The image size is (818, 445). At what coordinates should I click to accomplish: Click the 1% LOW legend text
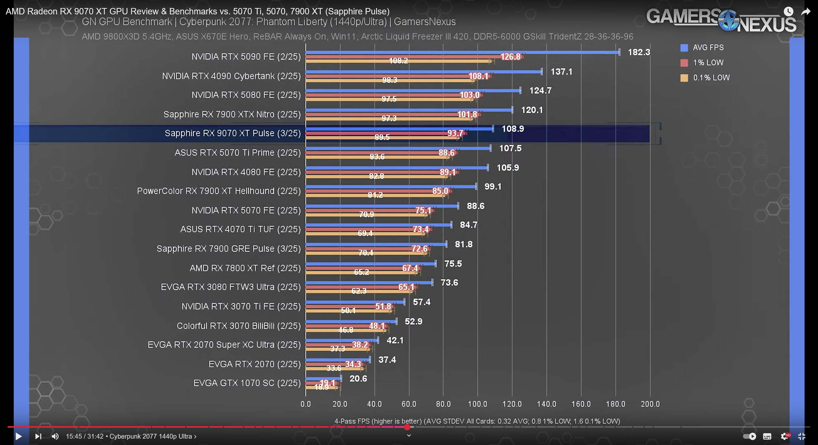708,63
